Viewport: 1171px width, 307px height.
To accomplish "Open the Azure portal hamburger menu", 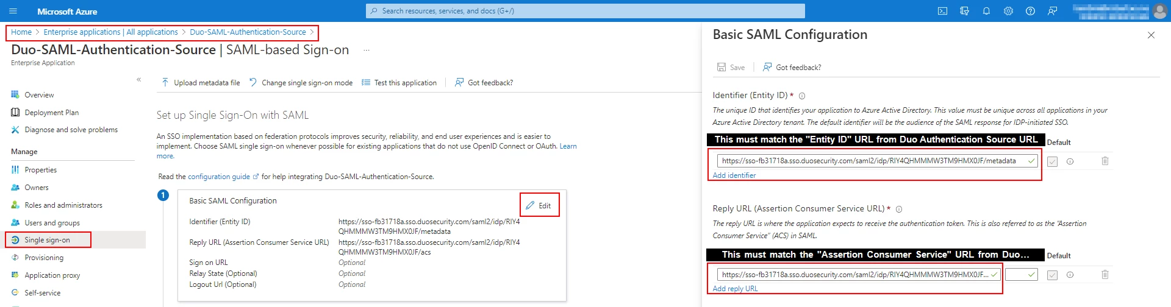I will (x=13, y=11).
